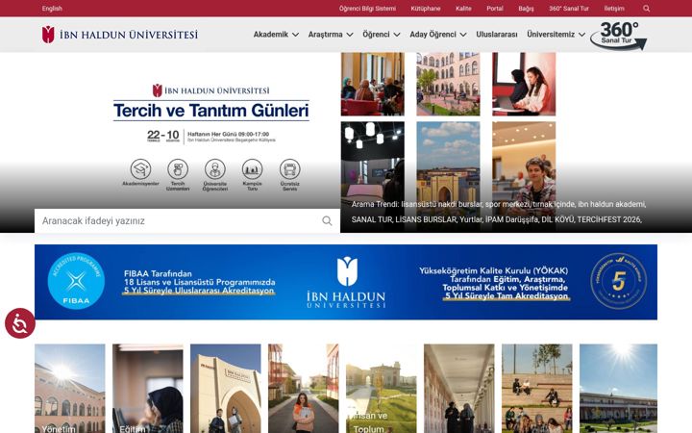Image resolution: width=692 pixels, height=433 pixels.
Task: Open the Kütüphane link
Action: tap(426, 9)
